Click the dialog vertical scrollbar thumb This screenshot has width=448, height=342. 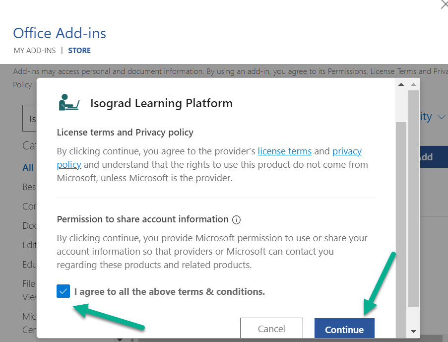pos(401,229)
